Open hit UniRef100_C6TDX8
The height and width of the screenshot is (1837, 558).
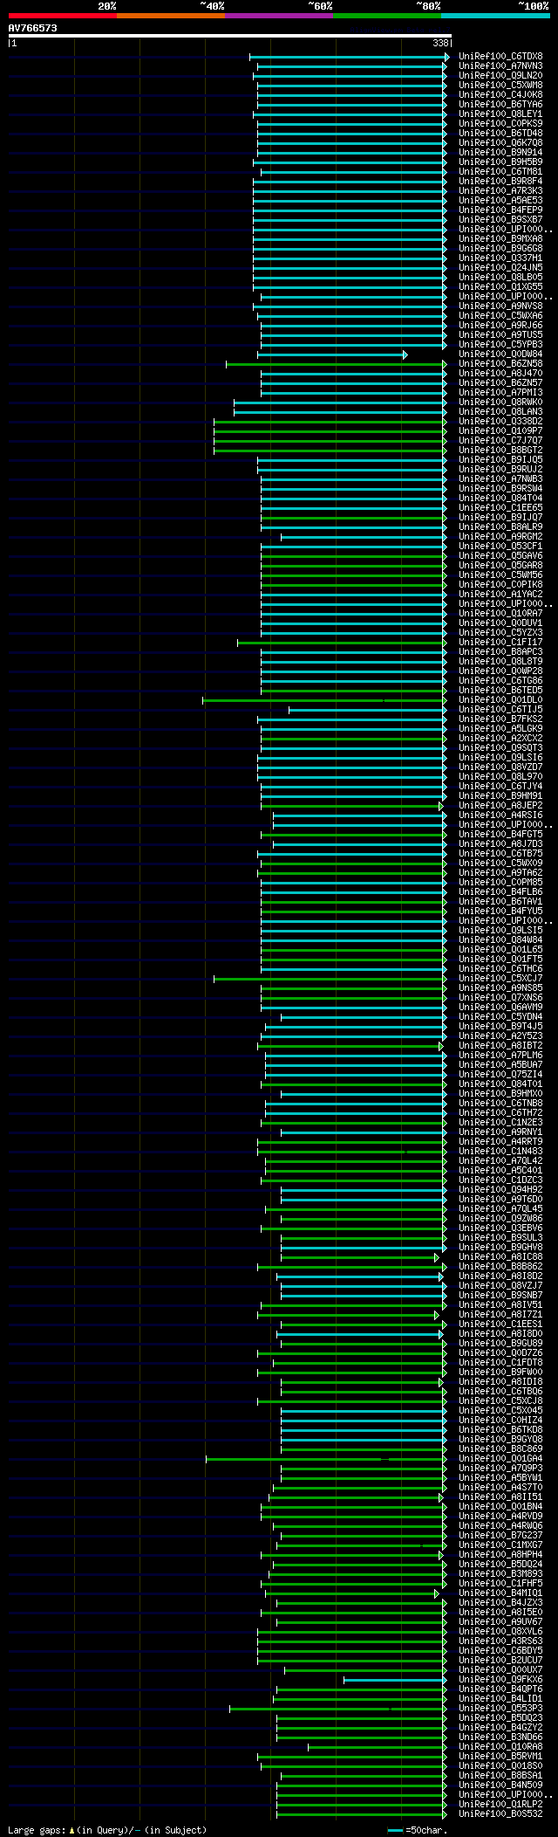coord(500,57)
